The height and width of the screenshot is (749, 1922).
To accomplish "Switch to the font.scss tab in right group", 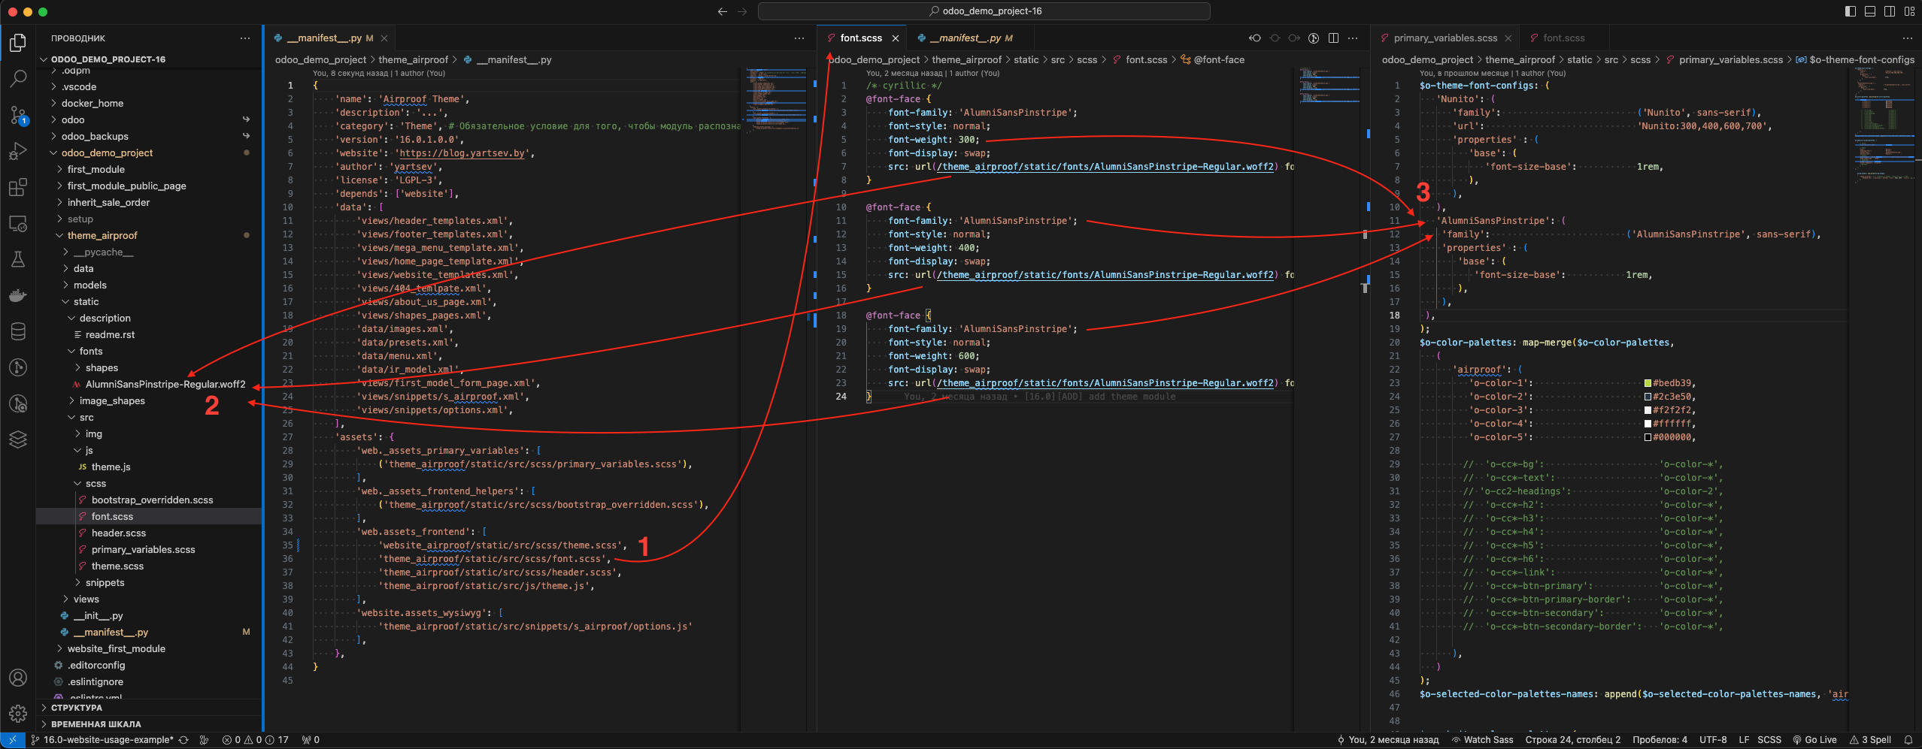I will click(x=1563, y=38).
